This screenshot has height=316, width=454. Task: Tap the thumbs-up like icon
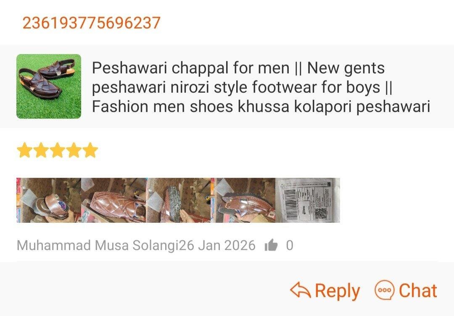pyautogui.click(x=271, y=245)
